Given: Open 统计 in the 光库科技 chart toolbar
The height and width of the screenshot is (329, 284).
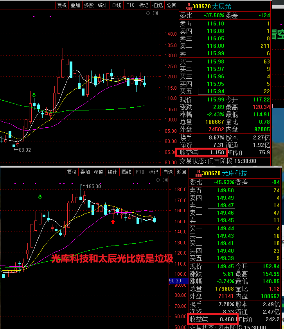Looking at the screenshot, I should click(113, 172).
